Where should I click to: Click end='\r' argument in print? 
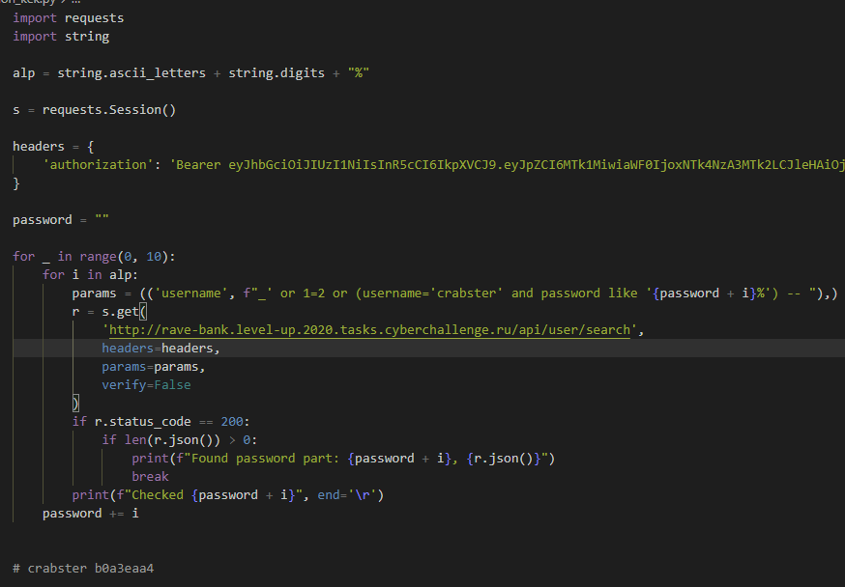[346, 495]
